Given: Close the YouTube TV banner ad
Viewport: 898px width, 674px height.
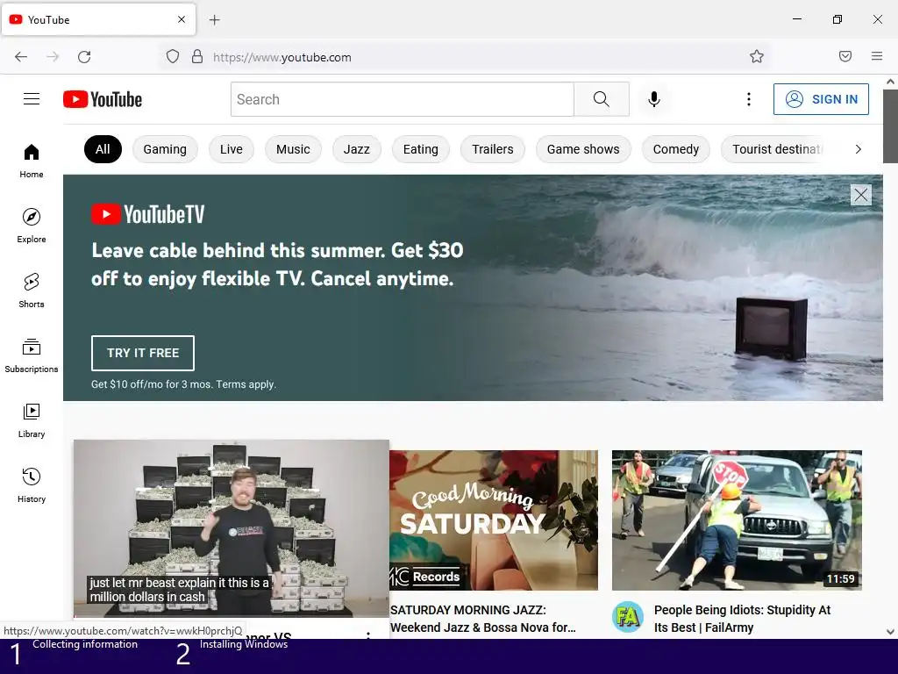Looking at the screenshot, I should [x=861, y=195].
